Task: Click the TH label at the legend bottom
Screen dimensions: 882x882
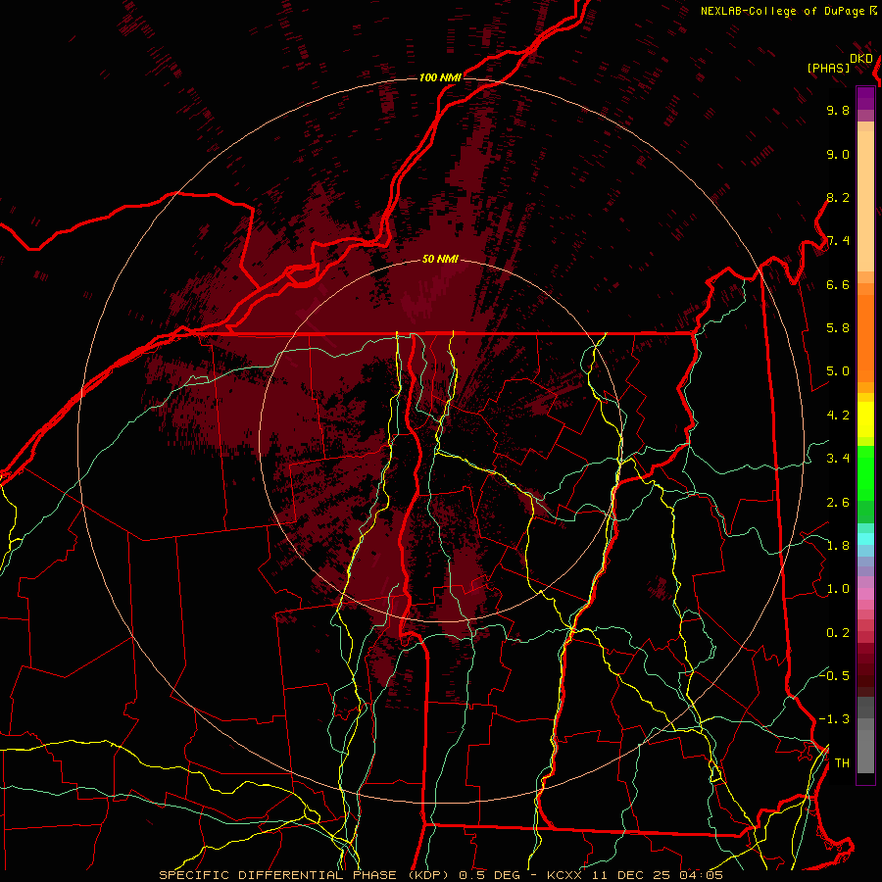Action: click(x=842, y=763)
